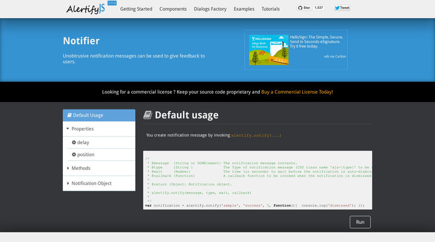This screenshot has height=242, width=435.
Task: Expand the Notification Object arrow
Action: click(x=68, y=183)
